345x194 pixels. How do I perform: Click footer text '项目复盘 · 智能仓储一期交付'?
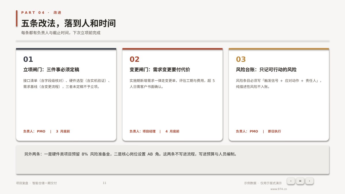[x=37, y=183]
